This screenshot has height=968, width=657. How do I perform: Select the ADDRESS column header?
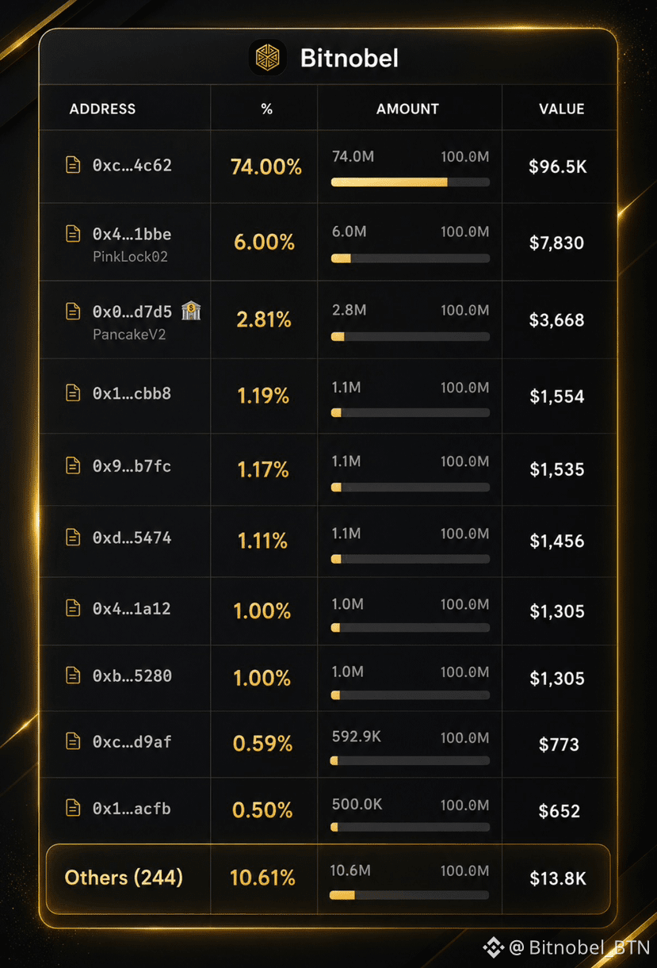coord(102,109)
